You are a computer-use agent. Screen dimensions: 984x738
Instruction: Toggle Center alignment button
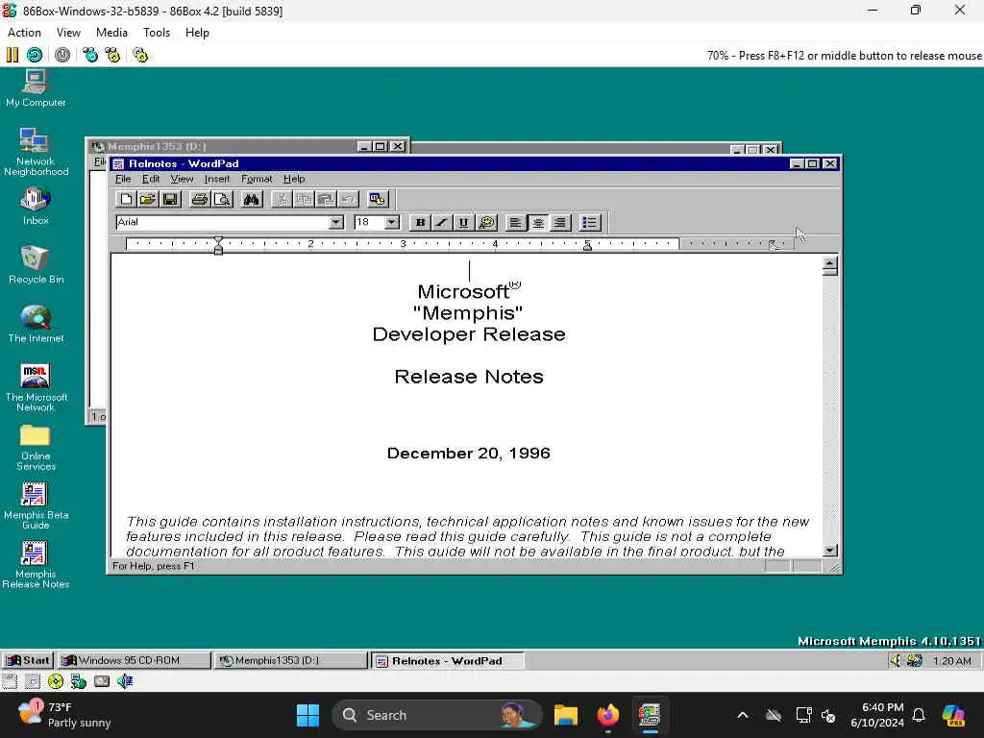click(x=538, y=223)
